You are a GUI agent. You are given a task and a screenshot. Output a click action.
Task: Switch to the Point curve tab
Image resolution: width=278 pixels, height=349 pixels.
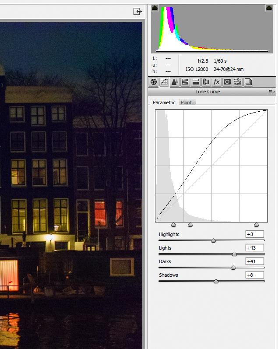pos(187,102)
